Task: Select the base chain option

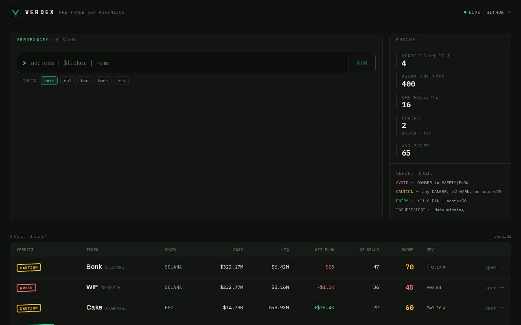Action: coord(103,81)
